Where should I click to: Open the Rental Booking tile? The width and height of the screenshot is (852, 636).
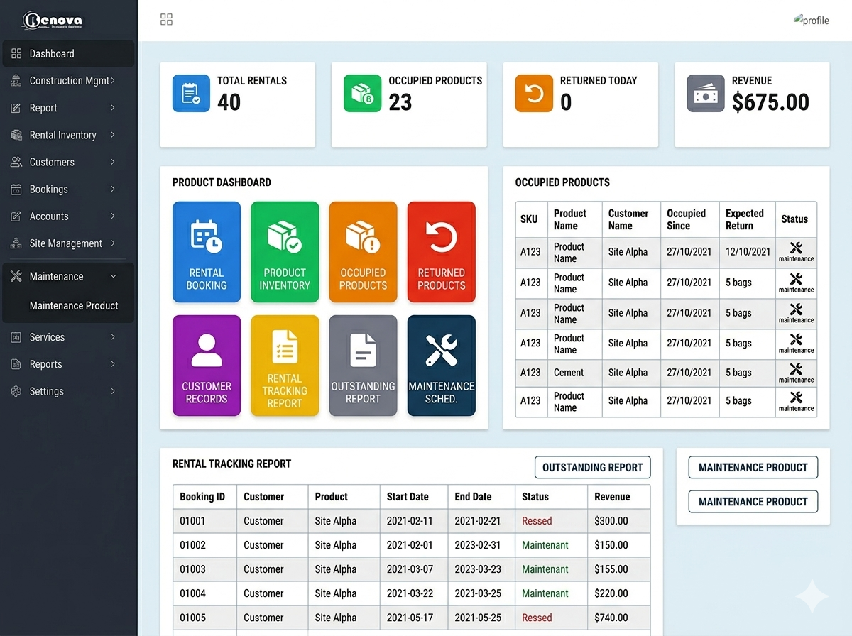click(207, 252)
